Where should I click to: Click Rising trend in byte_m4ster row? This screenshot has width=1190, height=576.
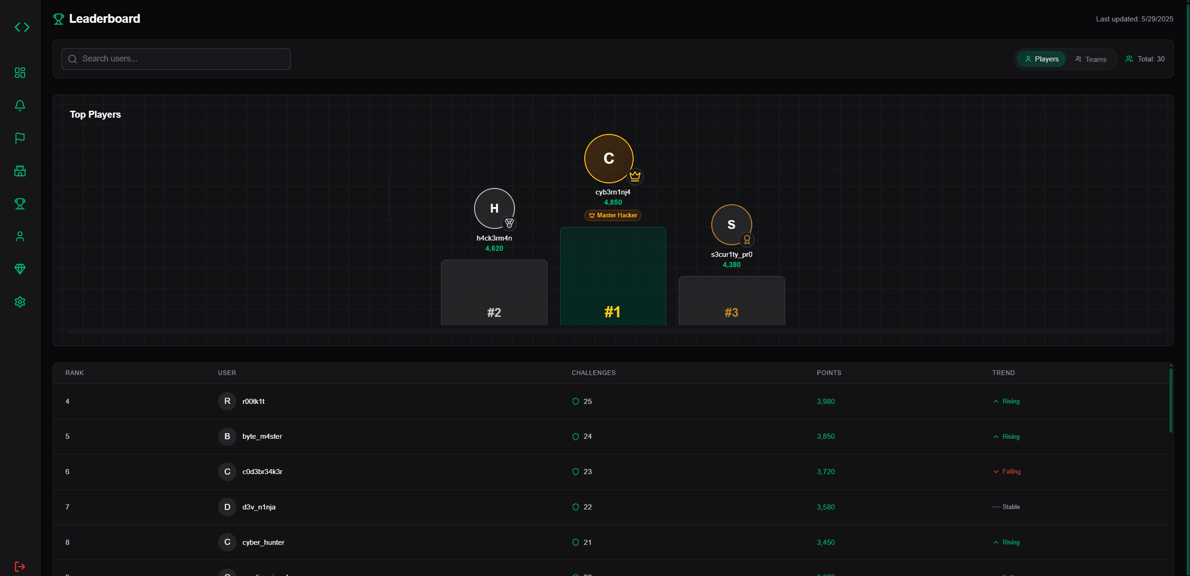click(1006, 436)
